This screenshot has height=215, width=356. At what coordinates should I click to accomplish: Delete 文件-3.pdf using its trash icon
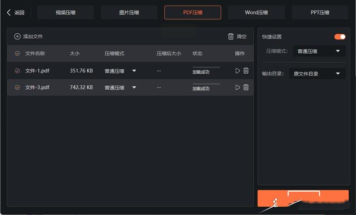pyautogui.click(x=246, y=87)
